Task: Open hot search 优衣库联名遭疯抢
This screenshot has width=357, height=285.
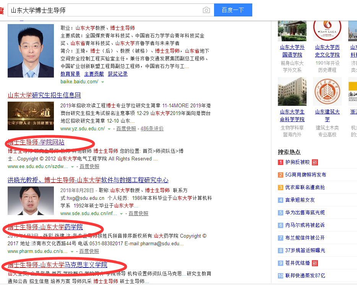Action: (x=305, y=187)
